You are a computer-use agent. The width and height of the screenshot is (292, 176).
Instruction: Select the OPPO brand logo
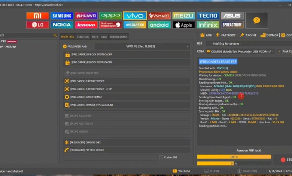[x=110, y=16]
